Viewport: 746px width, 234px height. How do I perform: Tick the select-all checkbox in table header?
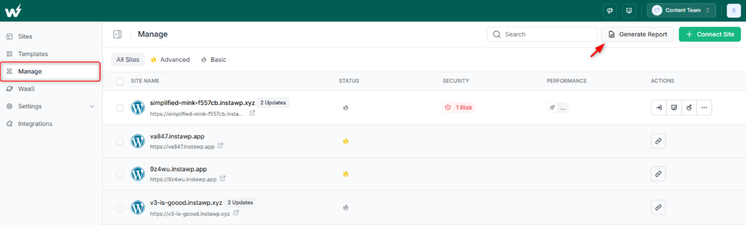coord(120,81)
